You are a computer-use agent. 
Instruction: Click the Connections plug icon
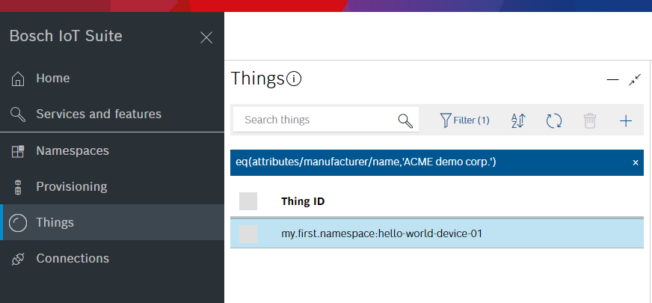pos(18,259)
